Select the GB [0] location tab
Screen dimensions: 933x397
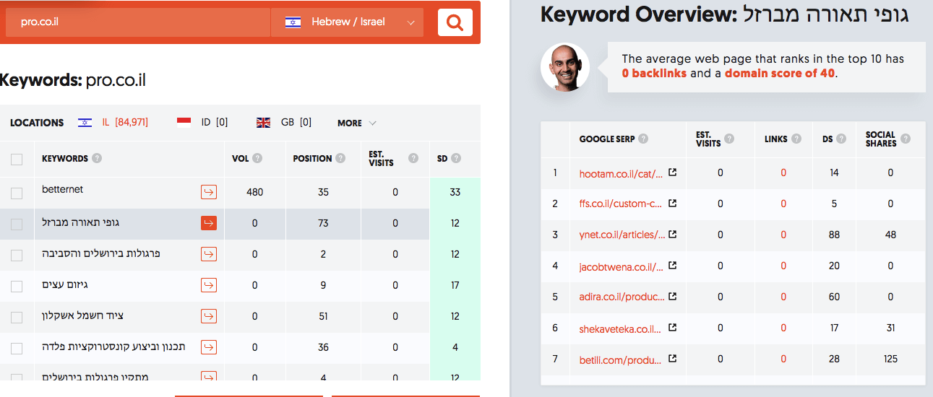point(284,122)
